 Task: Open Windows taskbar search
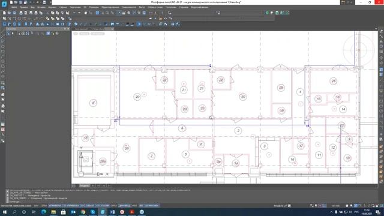click(14, 212)
